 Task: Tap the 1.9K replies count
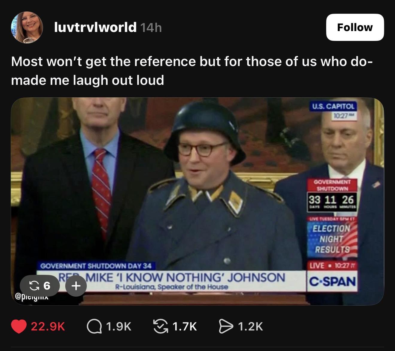tap(119, 327)
